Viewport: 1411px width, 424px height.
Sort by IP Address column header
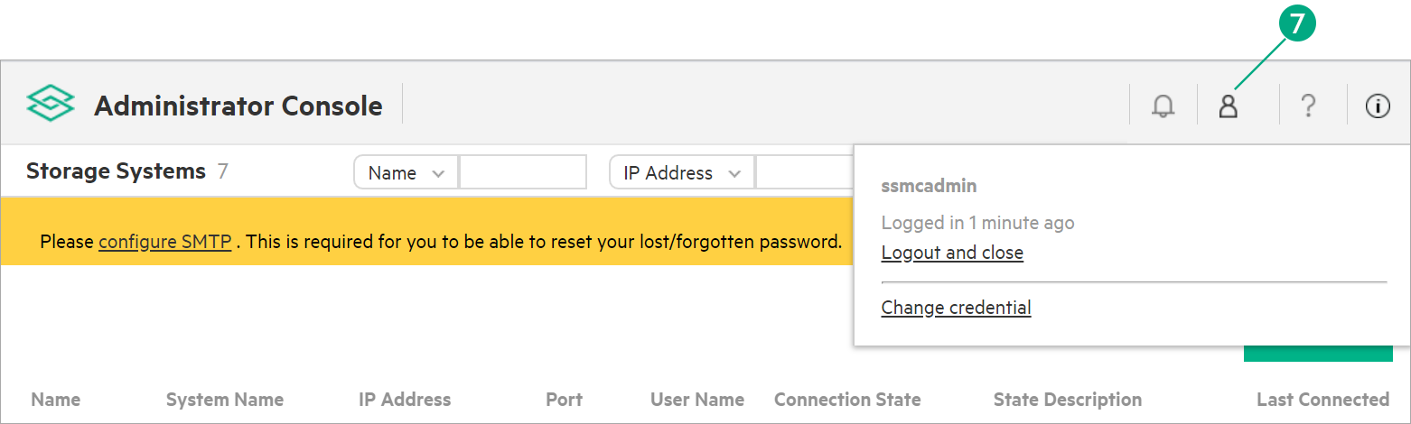point(405,400)
